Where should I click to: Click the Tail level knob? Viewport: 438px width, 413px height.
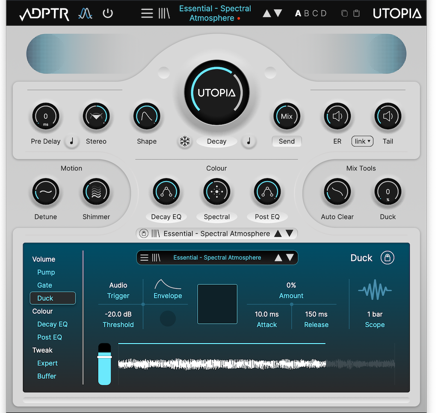point(388,116)
